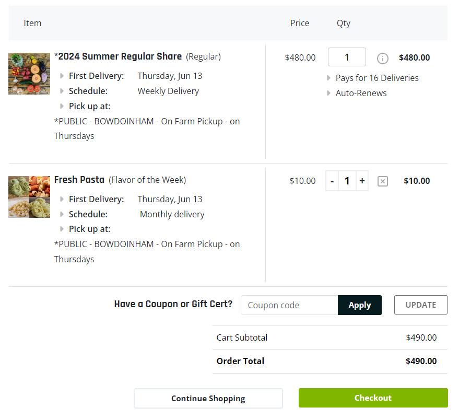Image resolution: width=459 pixels, height=419 pixels.
Task: Open the Fresh Pasta product thumbnail
Action: pyautogui.click(x=29, y=197)
